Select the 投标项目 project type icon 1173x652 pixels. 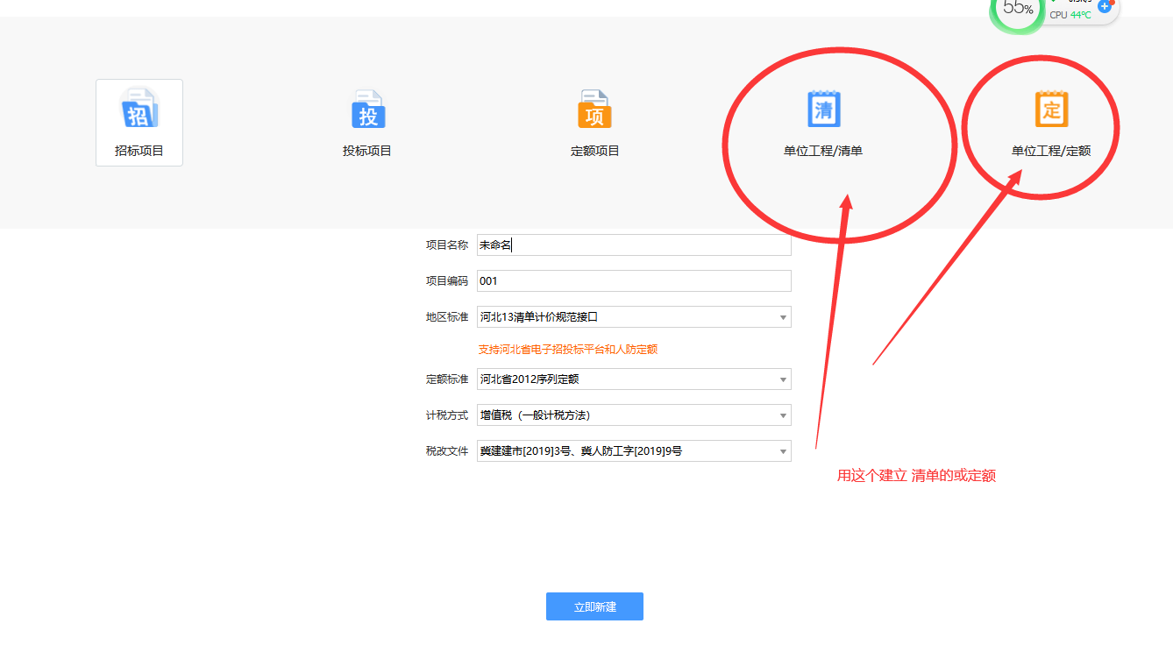click(367, 109)
